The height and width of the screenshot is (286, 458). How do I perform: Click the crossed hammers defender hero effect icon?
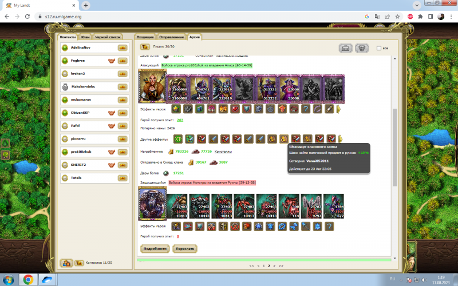[x=235, y=227]
